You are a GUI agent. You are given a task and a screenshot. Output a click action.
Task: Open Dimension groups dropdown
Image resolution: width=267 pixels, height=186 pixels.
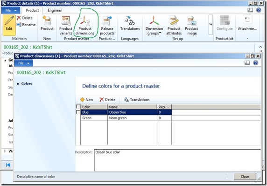click(x=154, y=25)
